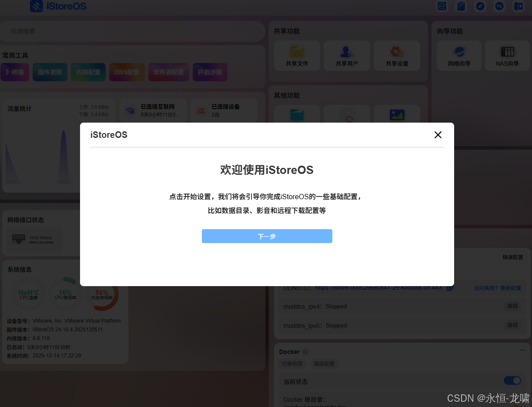This screenshot has height=407, width=532.
Task: Click the Docker 迁移向导 button
Action: (x=292, y=364)
